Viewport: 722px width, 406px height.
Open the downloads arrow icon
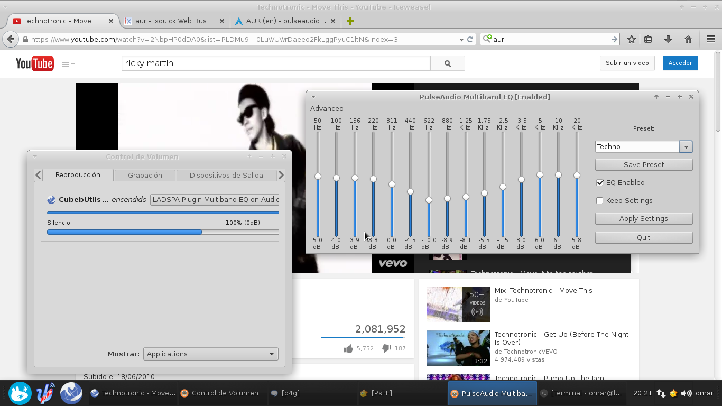[668, 39]
